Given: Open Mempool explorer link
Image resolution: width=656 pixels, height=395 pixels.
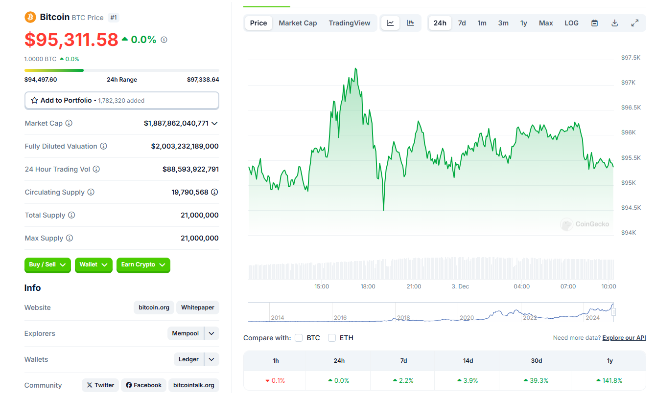Looking at the screenshot, I should coord(186,333).
